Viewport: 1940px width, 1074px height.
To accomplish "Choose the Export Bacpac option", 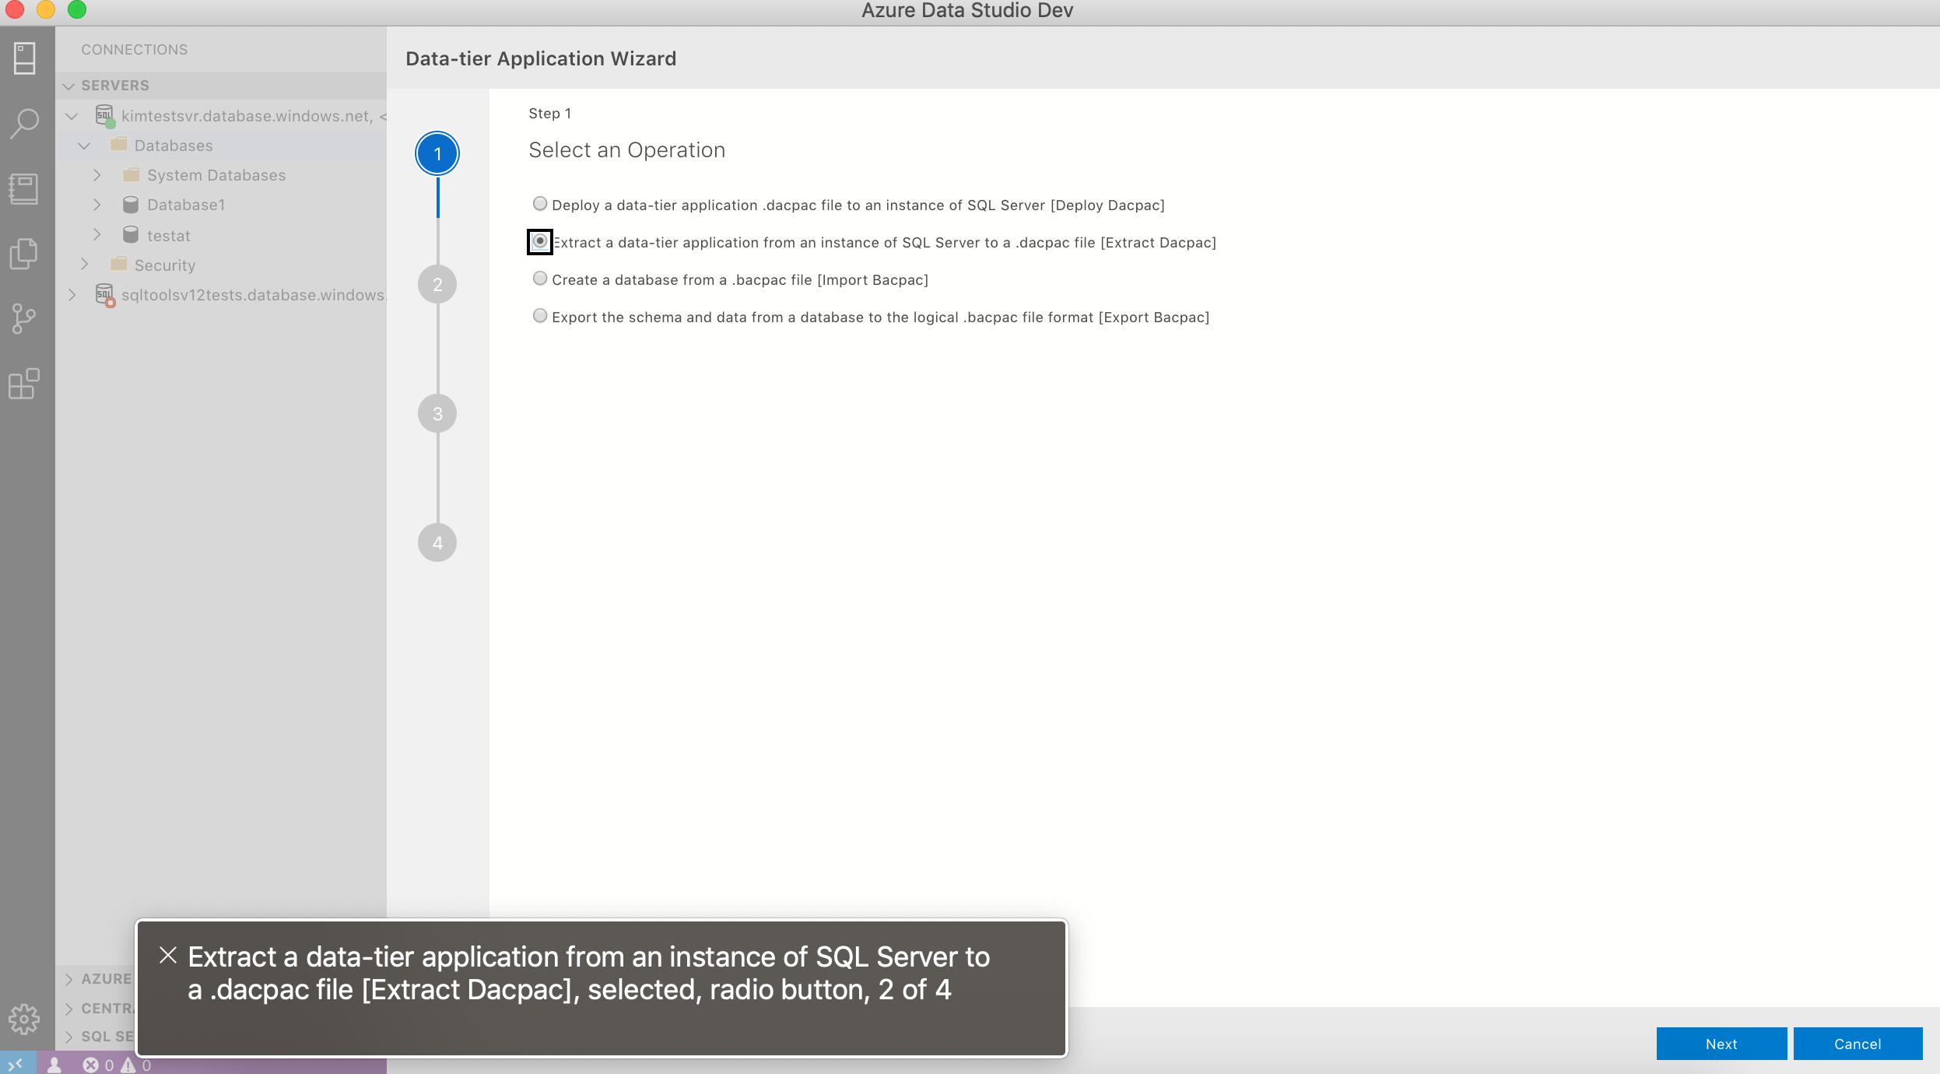I will (x=539, y=315).
